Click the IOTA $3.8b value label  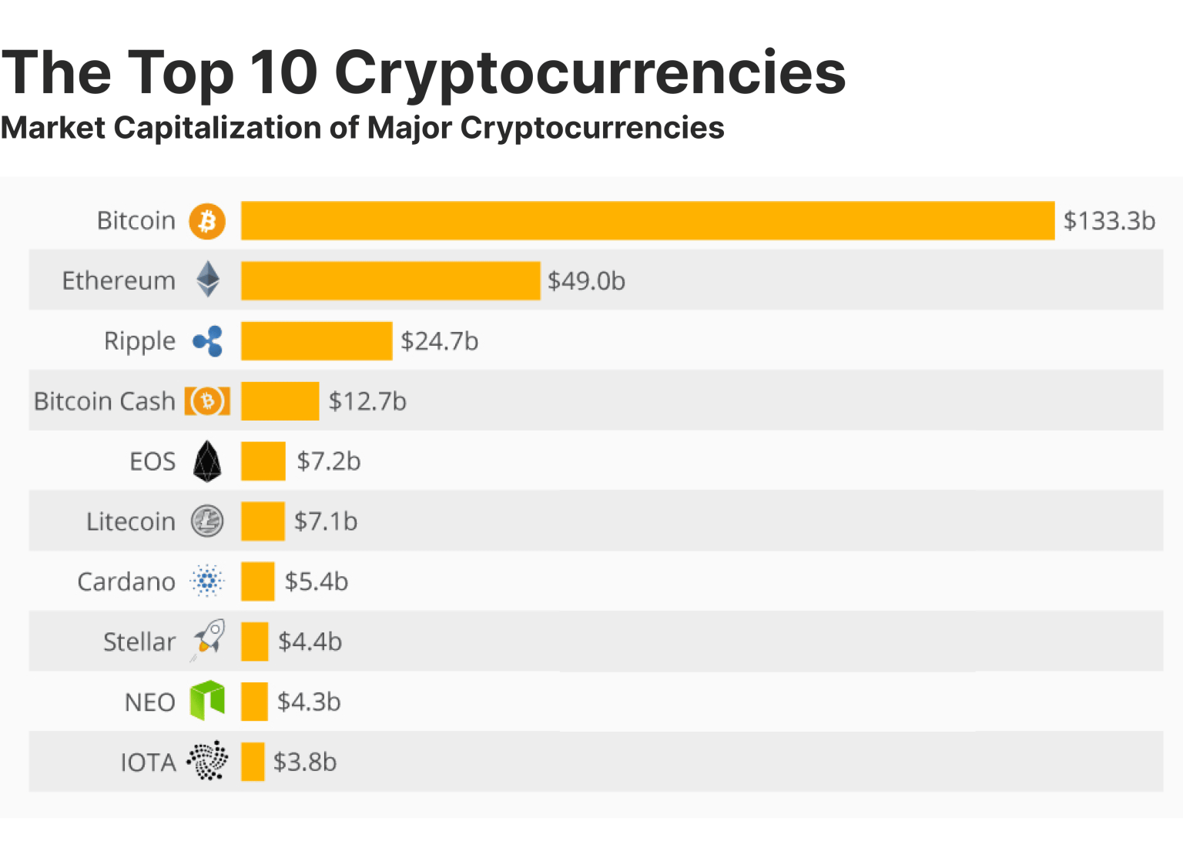305,762
